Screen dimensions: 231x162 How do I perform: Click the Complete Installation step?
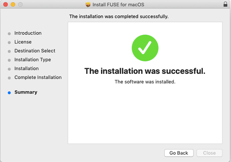(38, 77)
